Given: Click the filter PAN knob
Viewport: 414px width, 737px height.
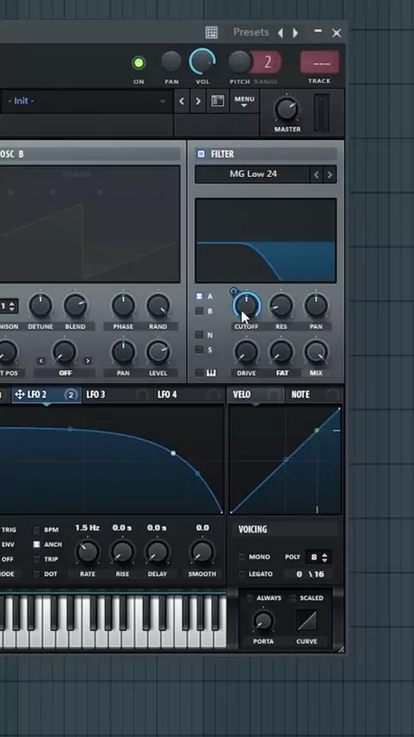Looking at the screenshot, I should (x=316, y=306).
